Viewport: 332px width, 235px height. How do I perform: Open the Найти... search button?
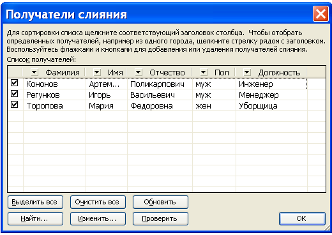(x=35, y=218)
